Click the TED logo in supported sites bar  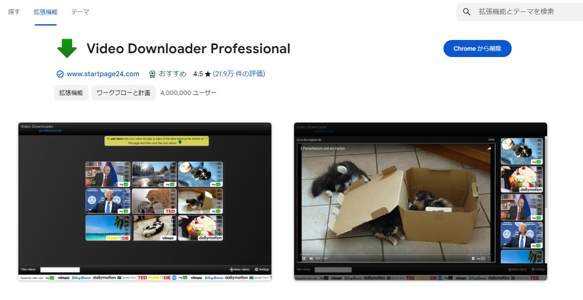[x=142, y=277]
